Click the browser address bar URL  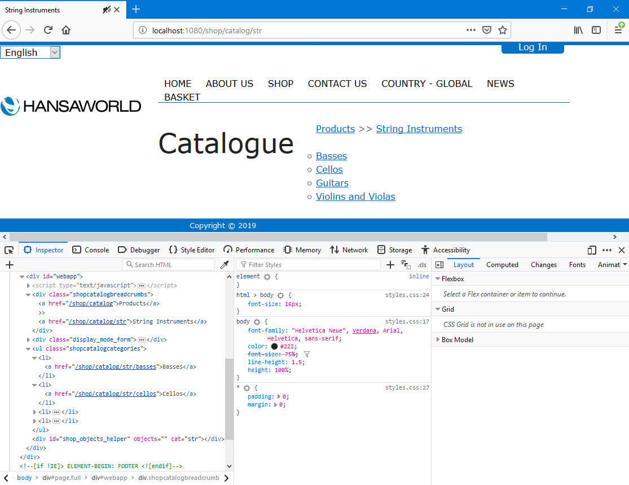pos(207,30)
